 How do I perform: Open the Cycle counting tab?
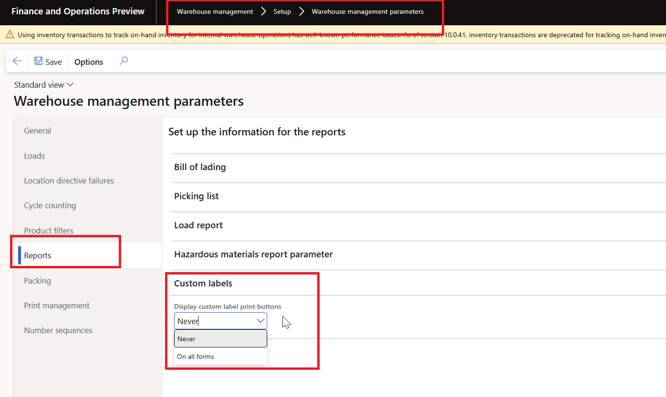click(50, 205)
